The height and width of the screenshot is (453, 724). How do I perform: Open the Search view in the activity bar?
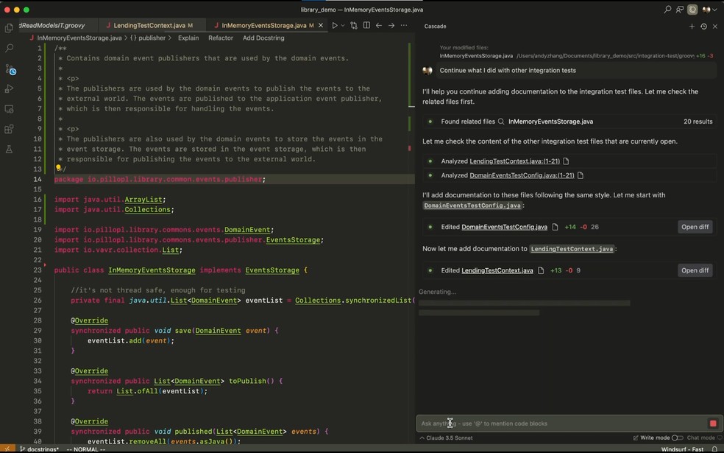9,48
